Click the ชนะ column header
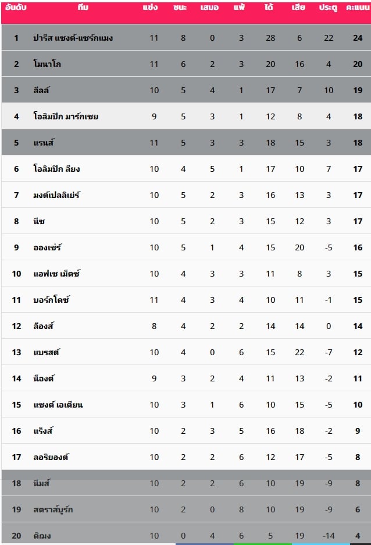The width and height of the screenshot is (371, 545). tap(180, 8)
